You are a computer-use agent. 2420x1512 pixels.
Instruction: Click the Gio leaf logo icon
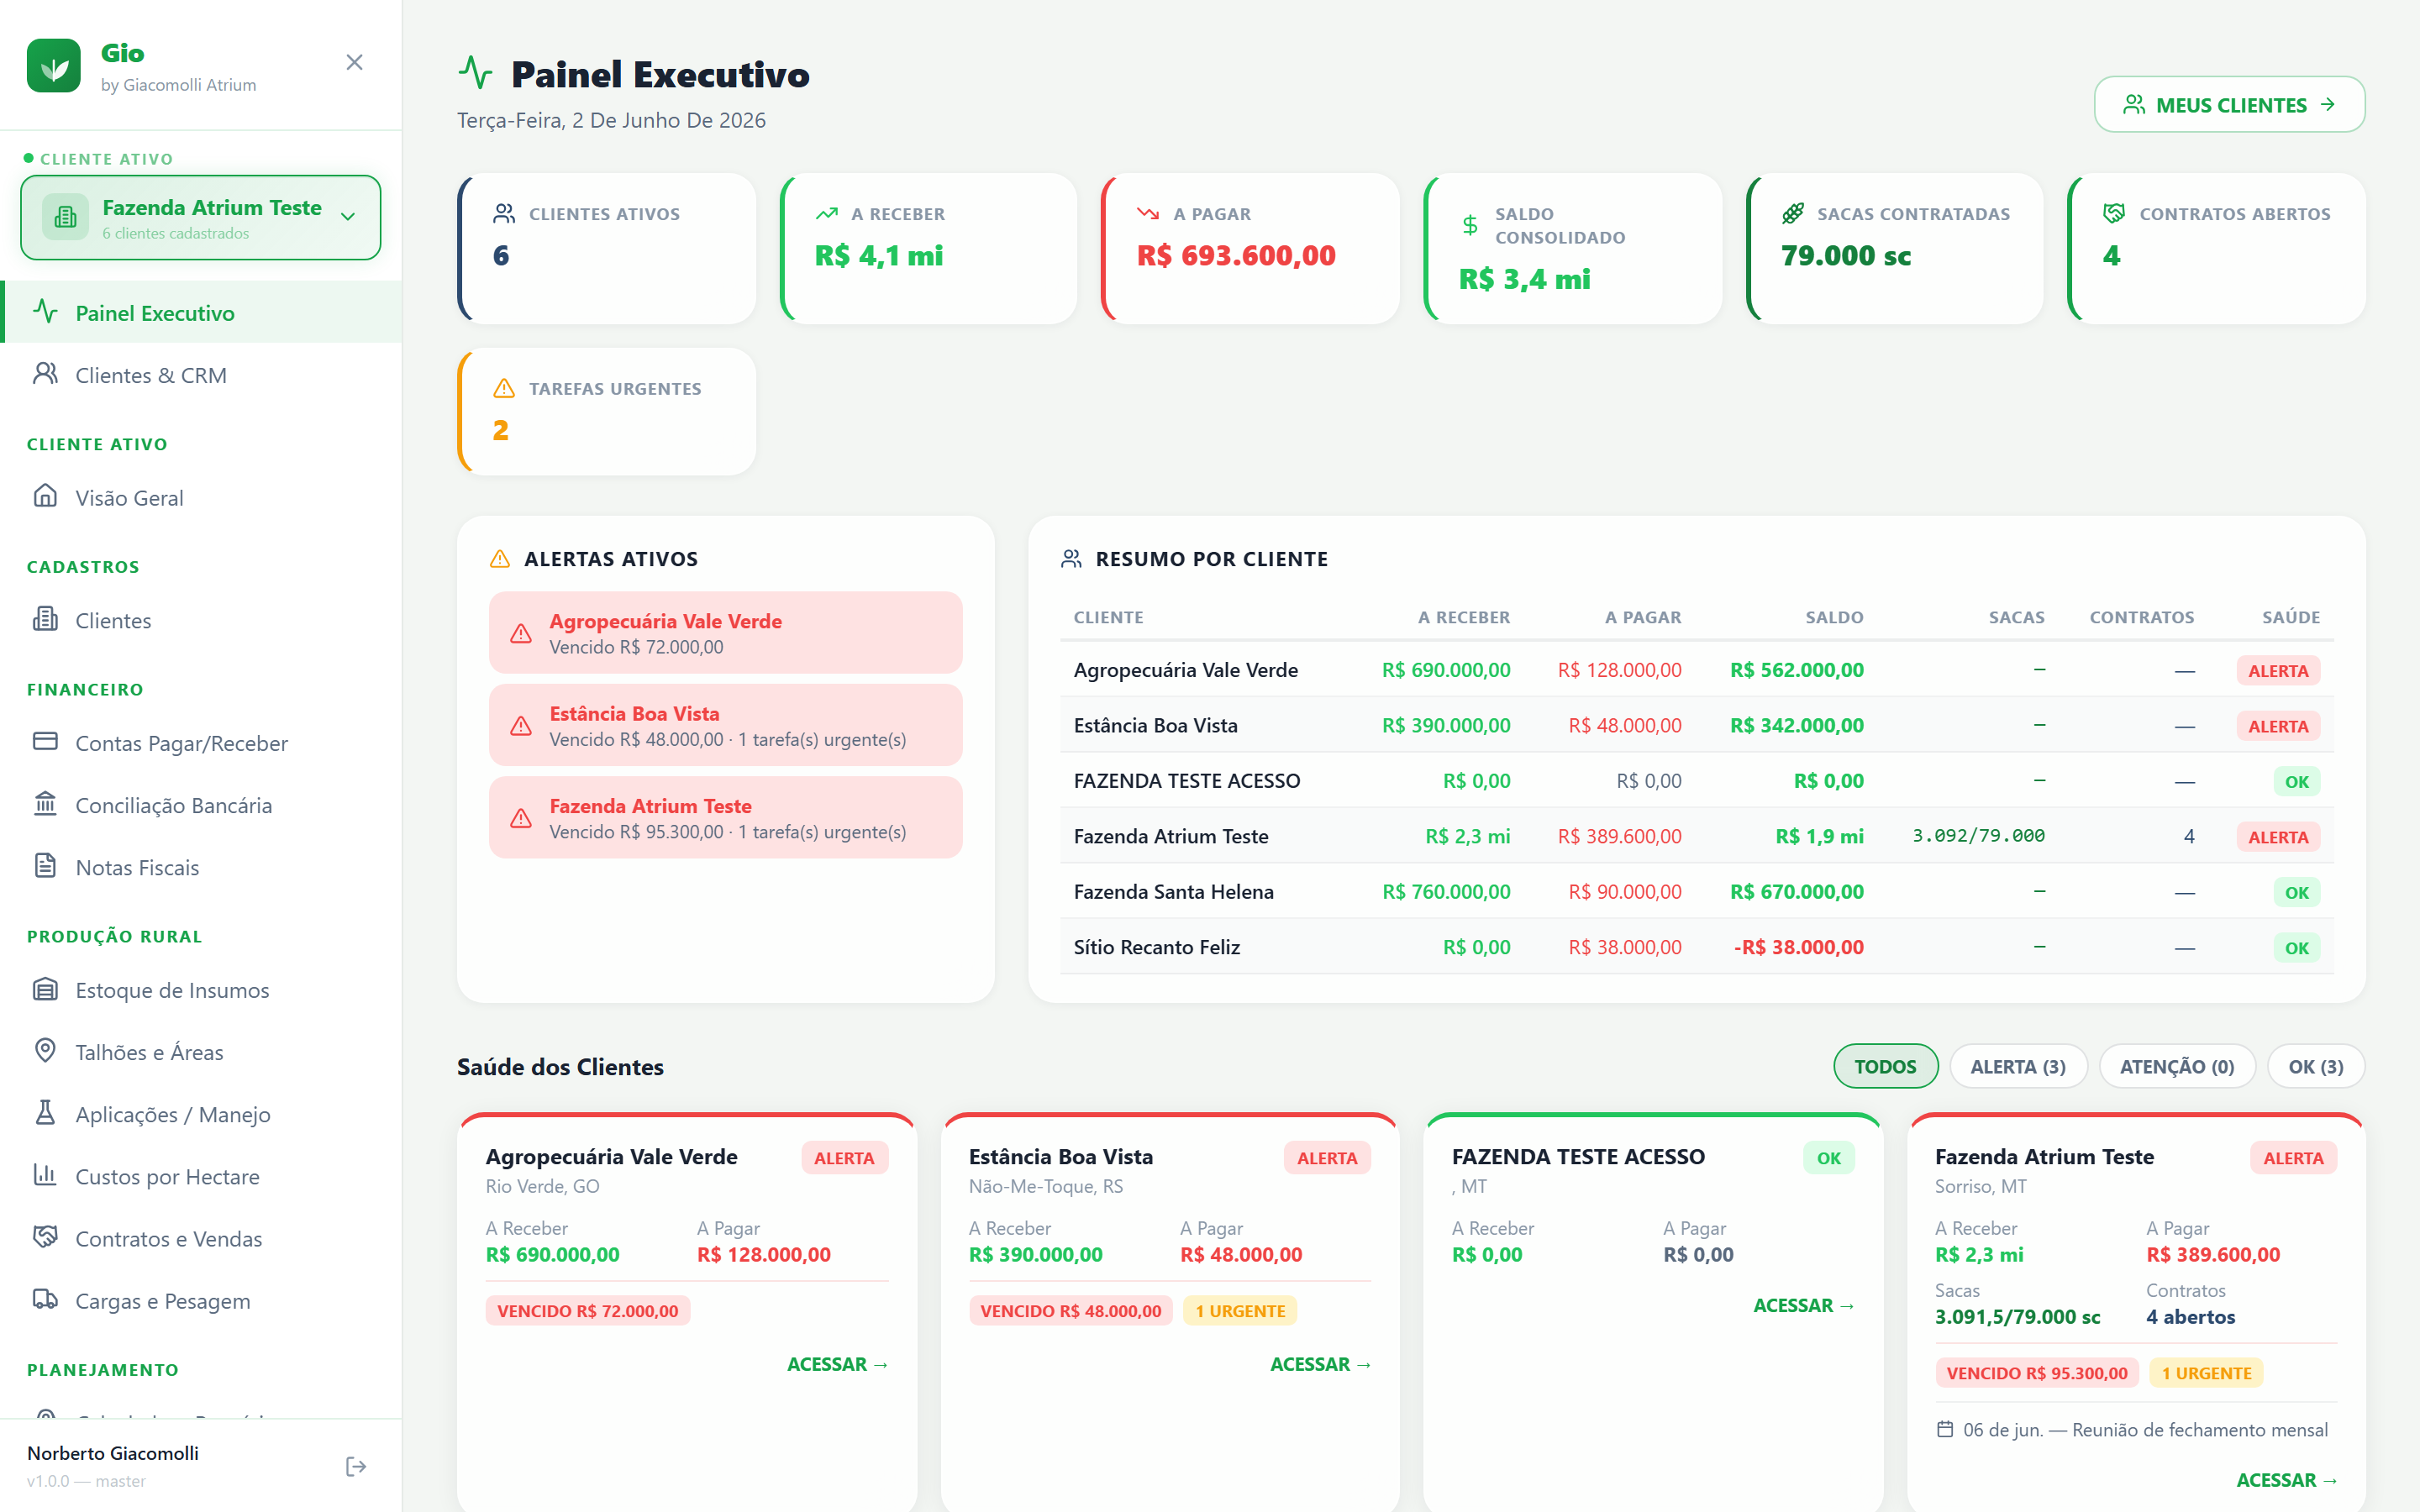[54, 66]
